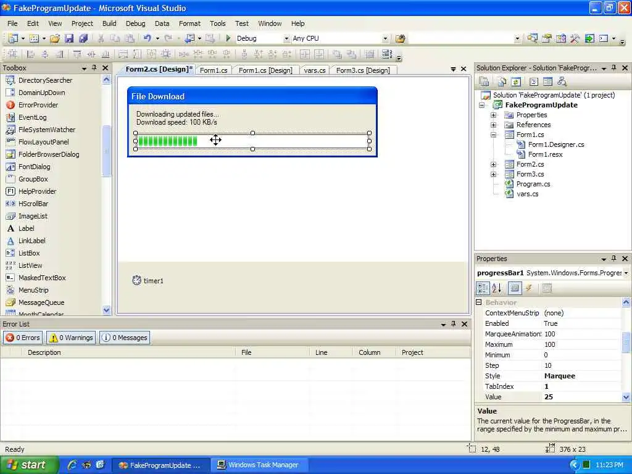
Task: Toggle the 0 Messages filter button
Action: pos(125,338)
